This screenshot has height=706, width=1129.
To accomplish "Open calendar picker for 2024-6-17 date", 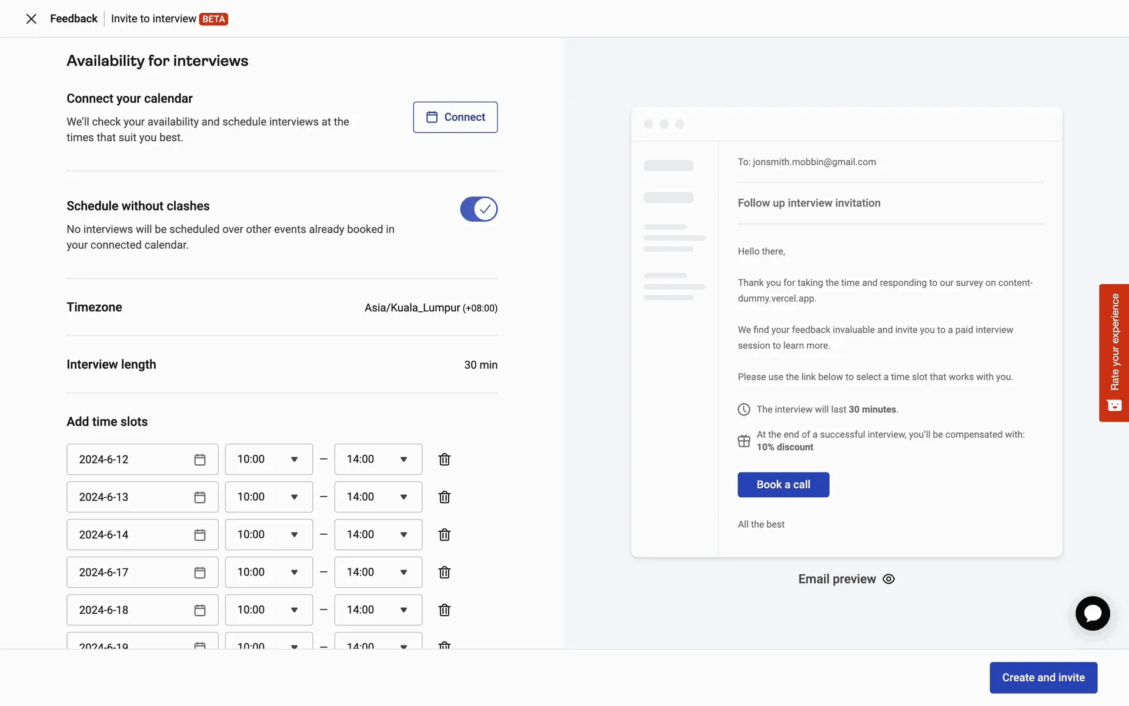I will 200,572.
